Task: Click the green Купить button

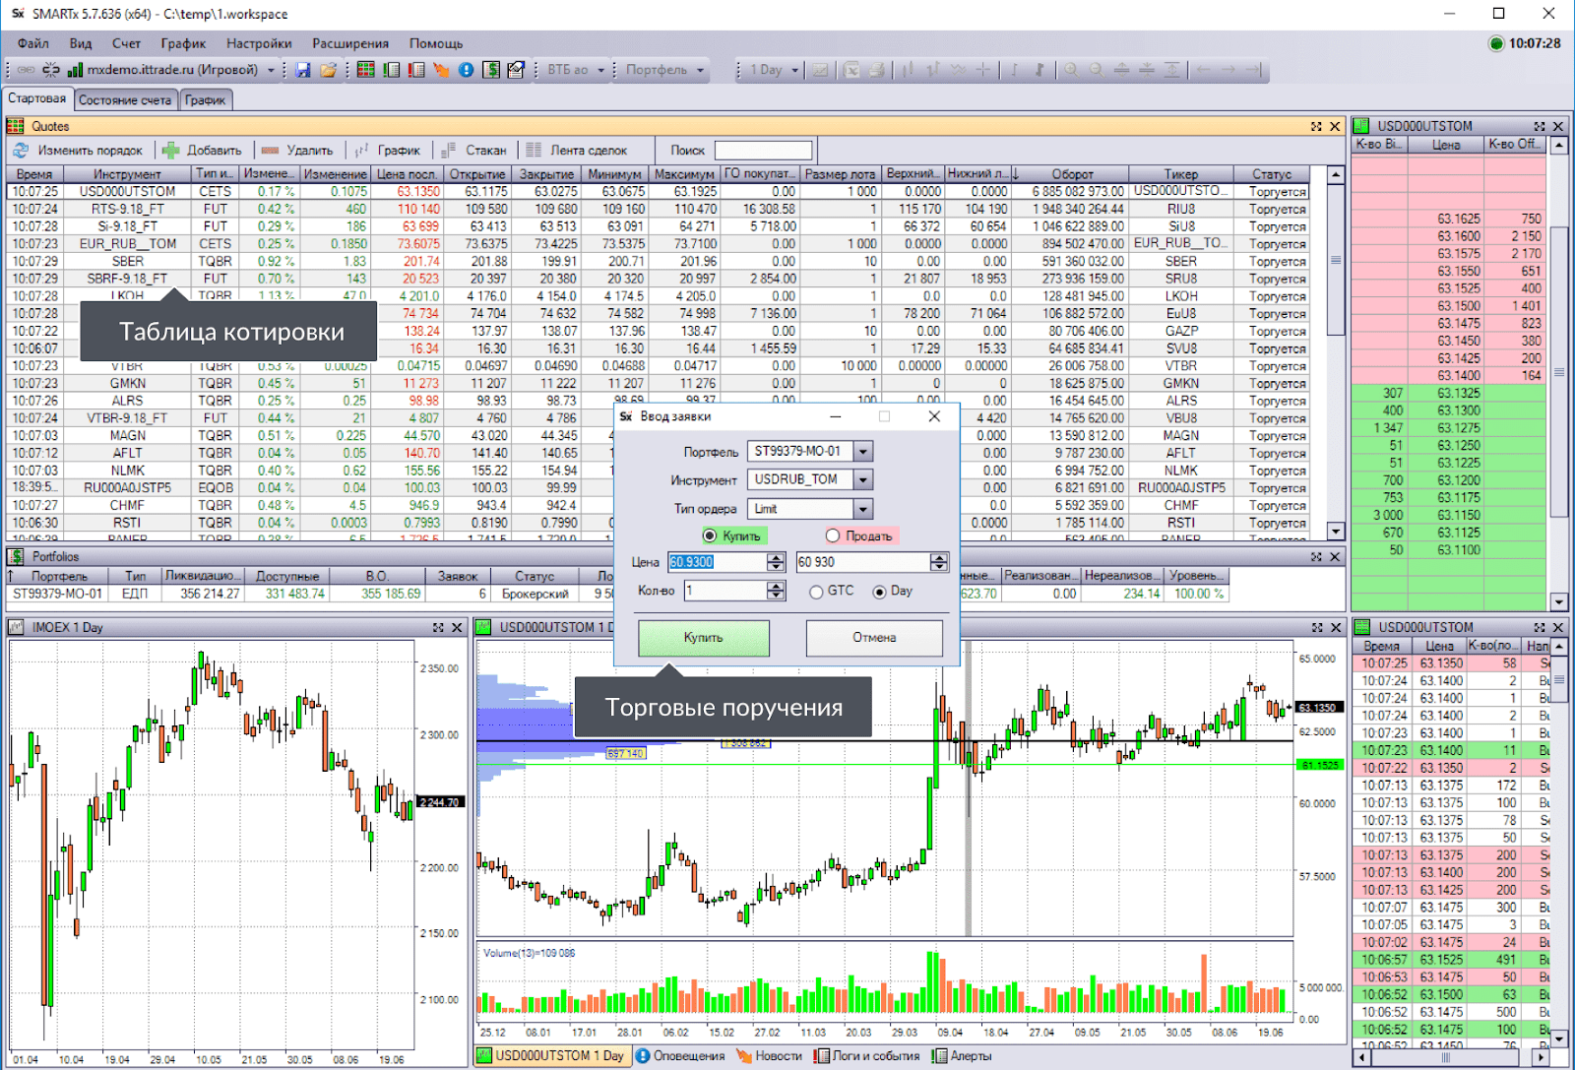Action: 704,638
